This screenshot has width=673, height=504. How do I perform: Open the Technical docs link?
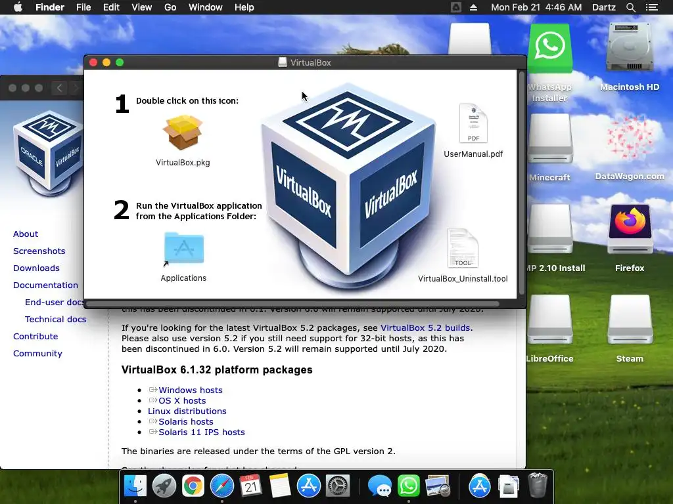55,320
